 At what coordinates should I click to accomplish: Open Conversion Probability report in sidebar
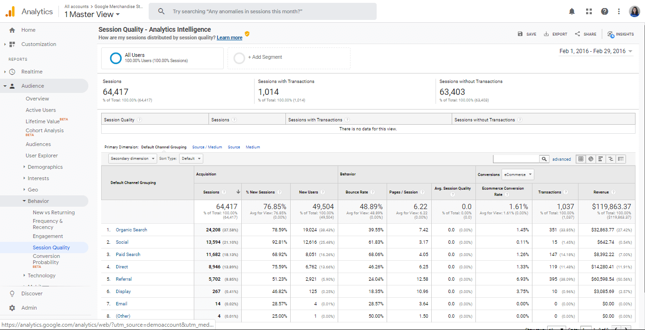[46, 259]
